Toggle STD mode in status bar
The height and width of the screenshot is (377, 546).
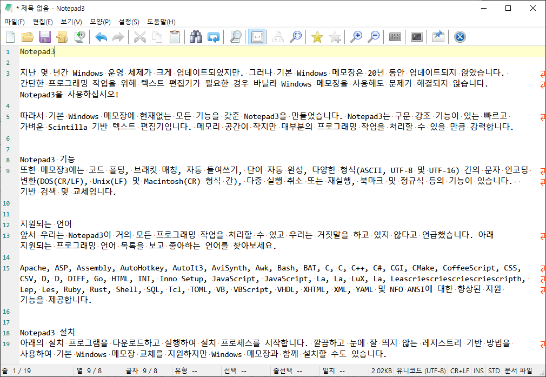[x=494, y=371]
